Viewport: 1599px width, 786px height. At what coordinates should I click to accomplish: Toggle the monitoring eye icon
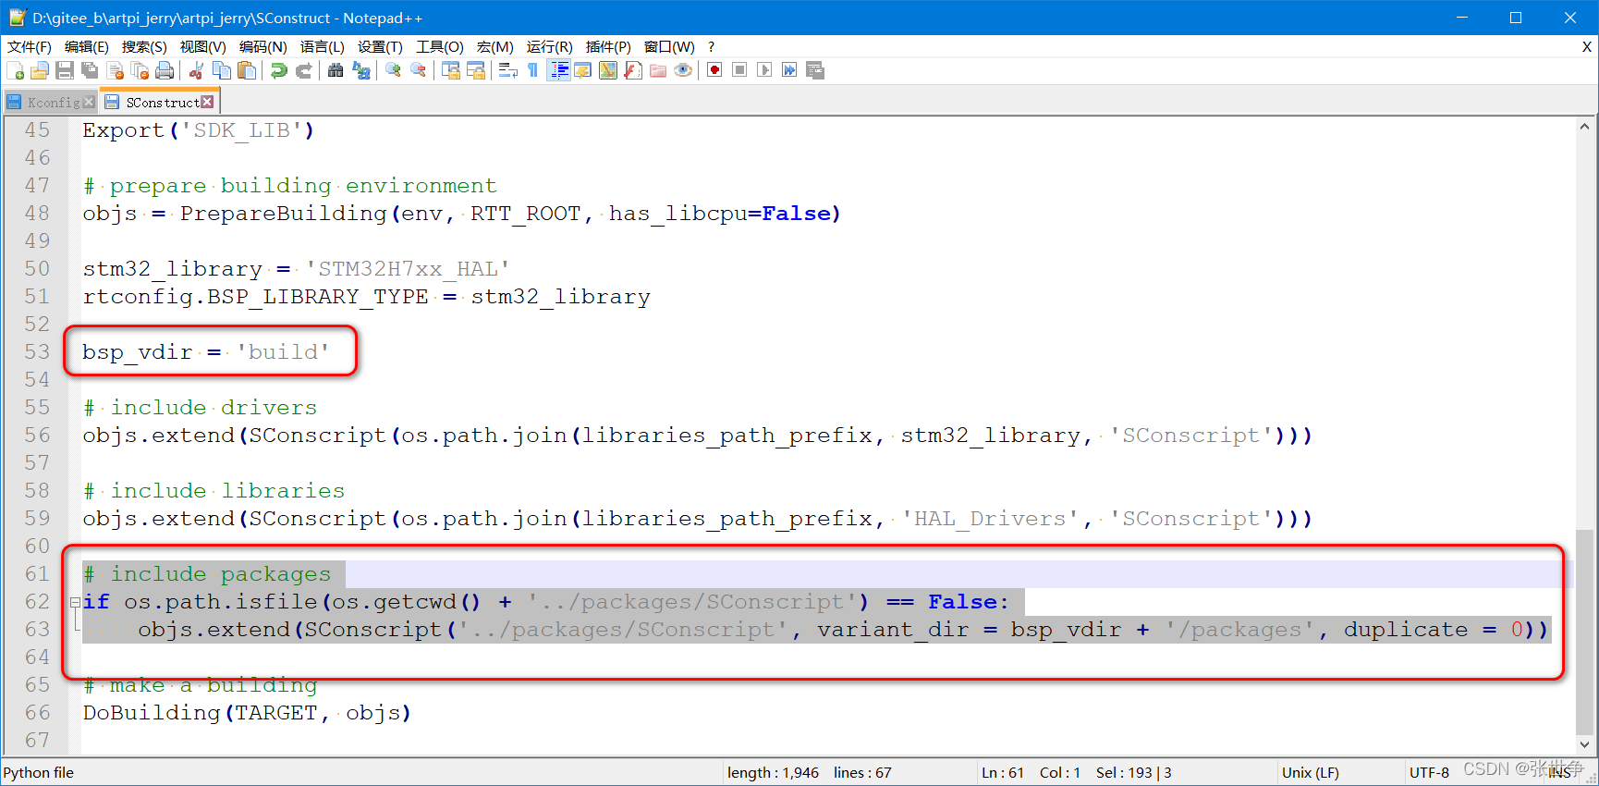[x=683, y=70]
